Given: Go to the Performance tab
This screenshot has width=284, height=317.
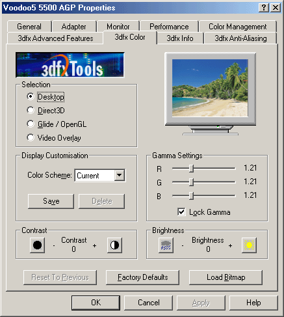Looking at the screenshot, I should point(169,27).
